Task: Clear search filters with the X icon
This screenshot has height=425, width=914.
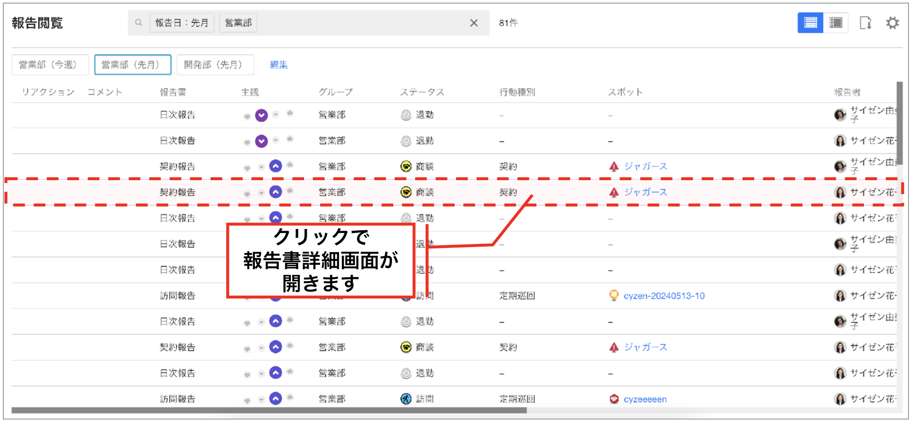Action: 474,23
